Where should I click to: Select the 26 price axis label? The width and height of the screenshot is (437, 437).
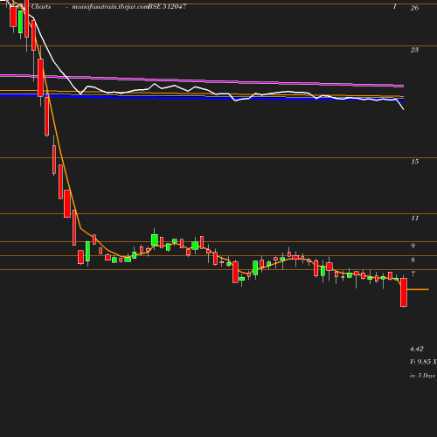point(414,8)
